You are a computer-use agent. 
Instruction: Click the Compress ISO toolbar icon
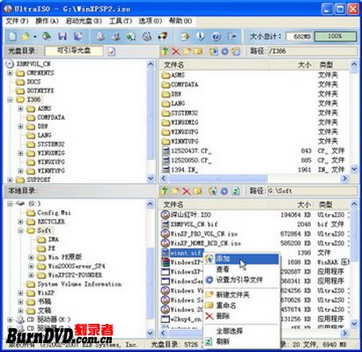116,36
